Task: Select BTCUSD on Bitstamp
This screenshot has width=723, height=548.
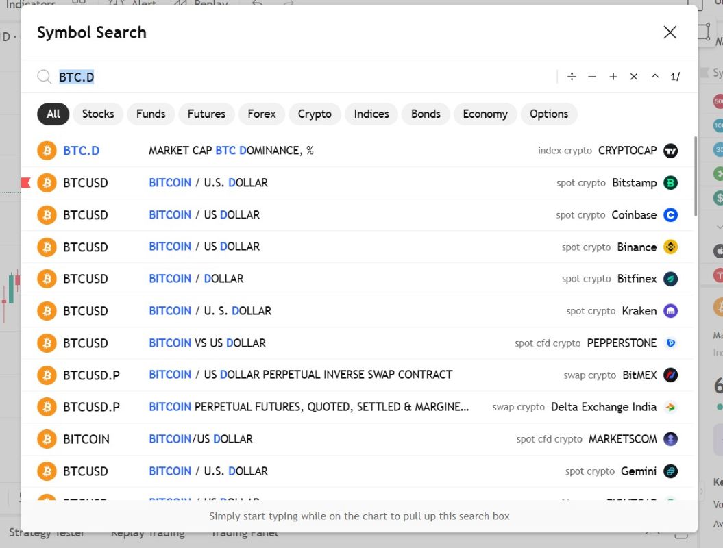Action: (357, 183)
